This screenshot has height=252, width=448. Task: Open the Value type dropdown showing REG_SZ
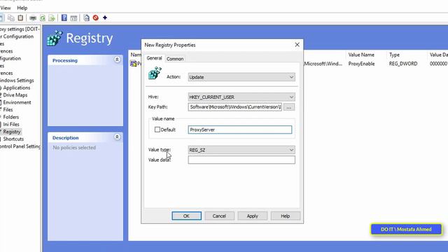pos(241,150)
